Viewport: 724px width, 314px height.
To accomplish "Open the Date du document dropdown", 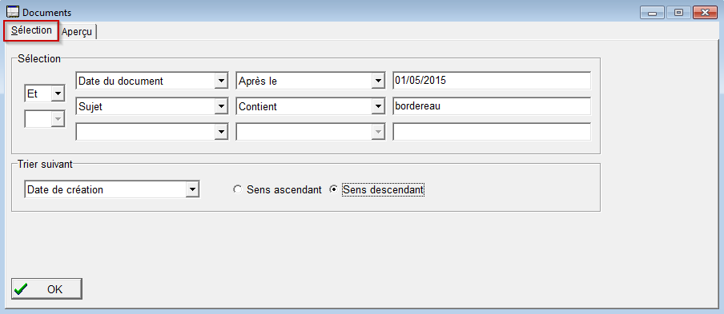I will [151, 81].
